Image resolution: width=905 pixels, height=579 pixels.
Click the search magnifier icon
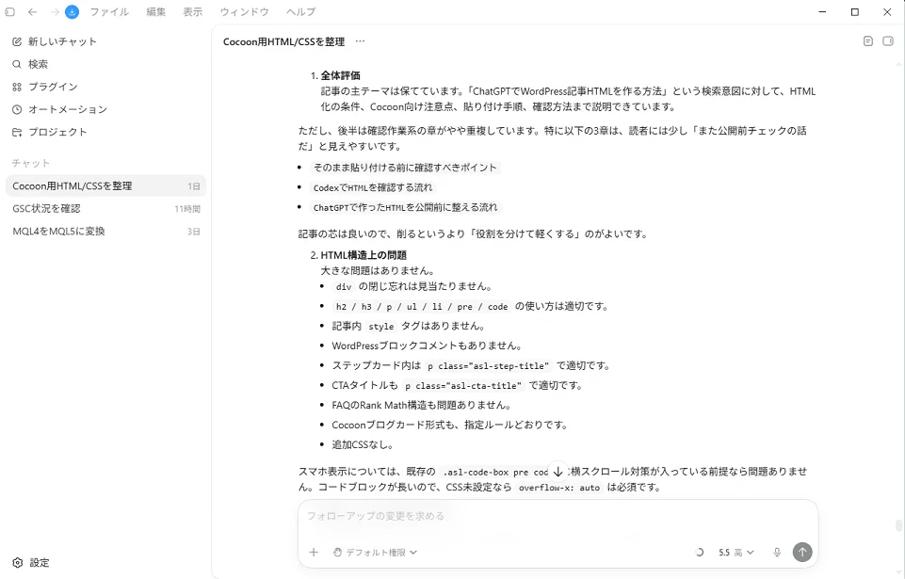point(17,64)
